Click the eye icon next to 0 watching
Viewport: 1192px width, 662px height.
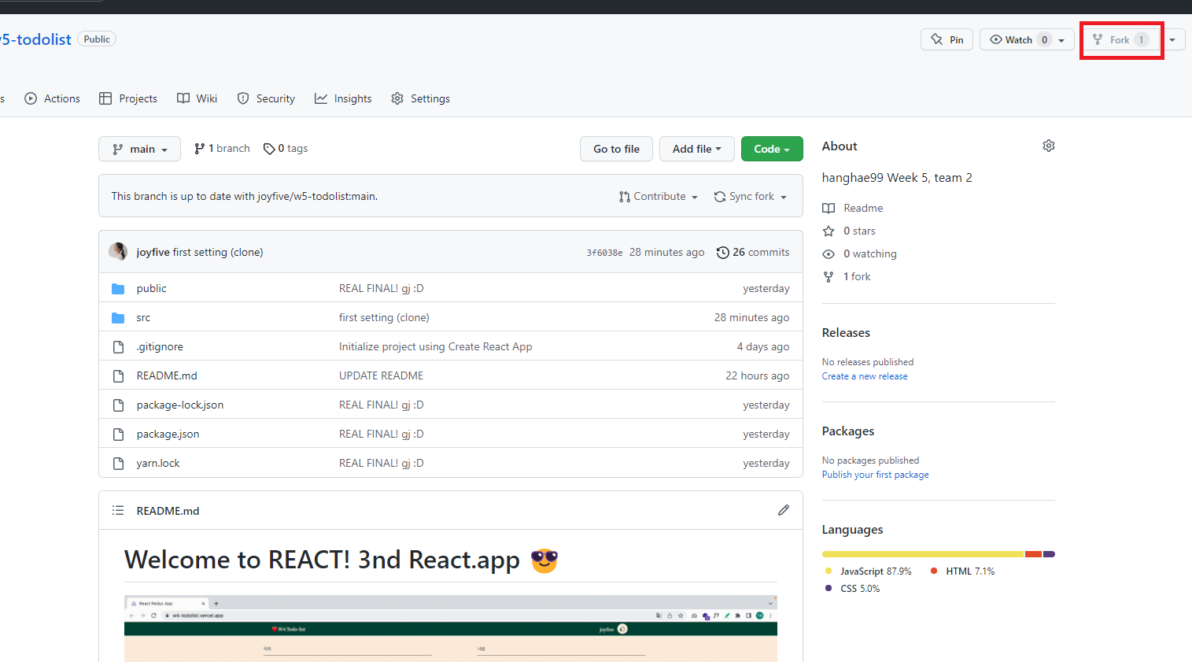[x=828, y=253]
